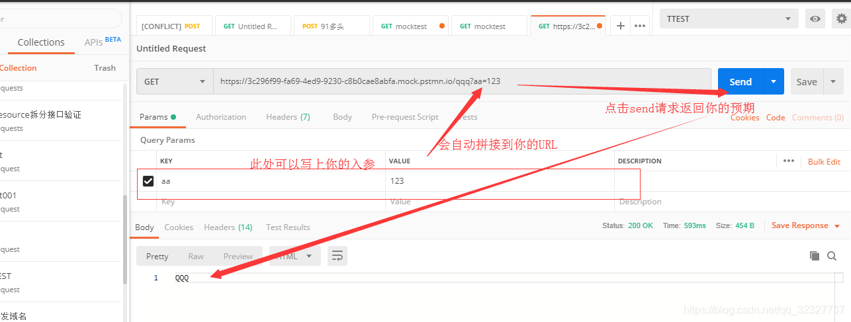Select the APIs BETA sidebar tab
This screenshot has width=851, height=322.
(x=103, y=42)
